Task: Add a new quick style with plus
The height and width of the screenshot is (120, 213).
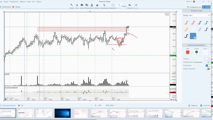Action: point(210,11)
